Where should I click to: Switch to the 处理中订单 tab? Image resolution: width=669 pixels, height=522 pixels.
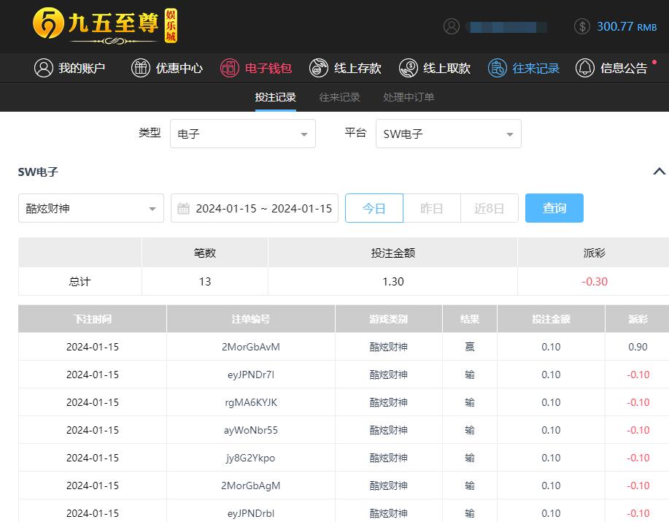[409, 97]
